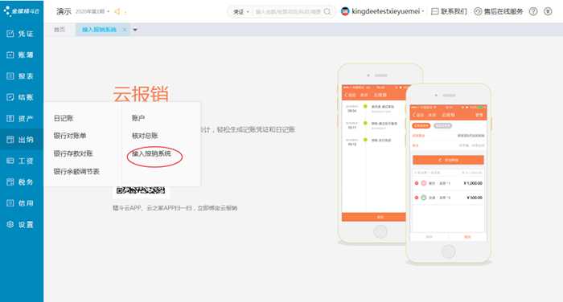Click the 联系我们 link
Screen dimensions: 563x302
tap(449, 11)
